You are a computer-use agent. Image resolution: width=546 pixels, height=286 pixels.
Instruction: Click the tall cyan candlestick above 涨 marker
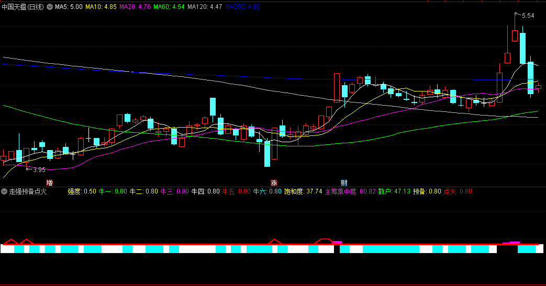pyautogui.click(x=267, y=154)
